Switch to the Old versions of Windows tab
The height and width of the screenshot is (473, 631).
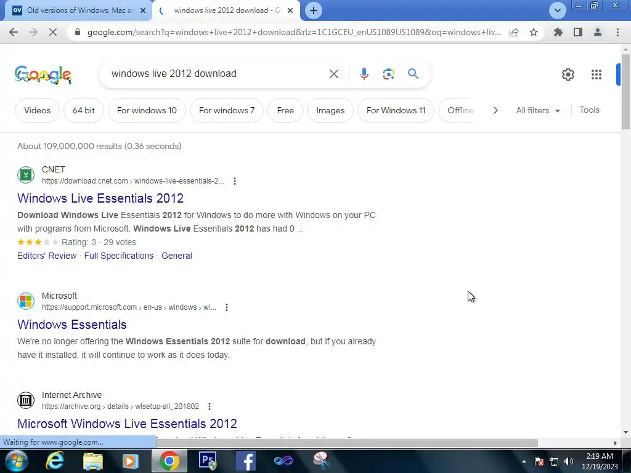79,10
